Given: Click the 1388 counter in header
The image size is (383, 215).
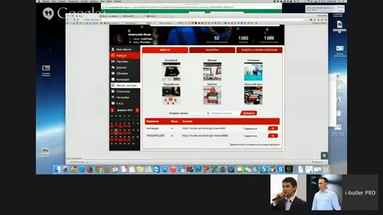Looking at the screenshot, I should pyautogui.click(x=269, y=38).
